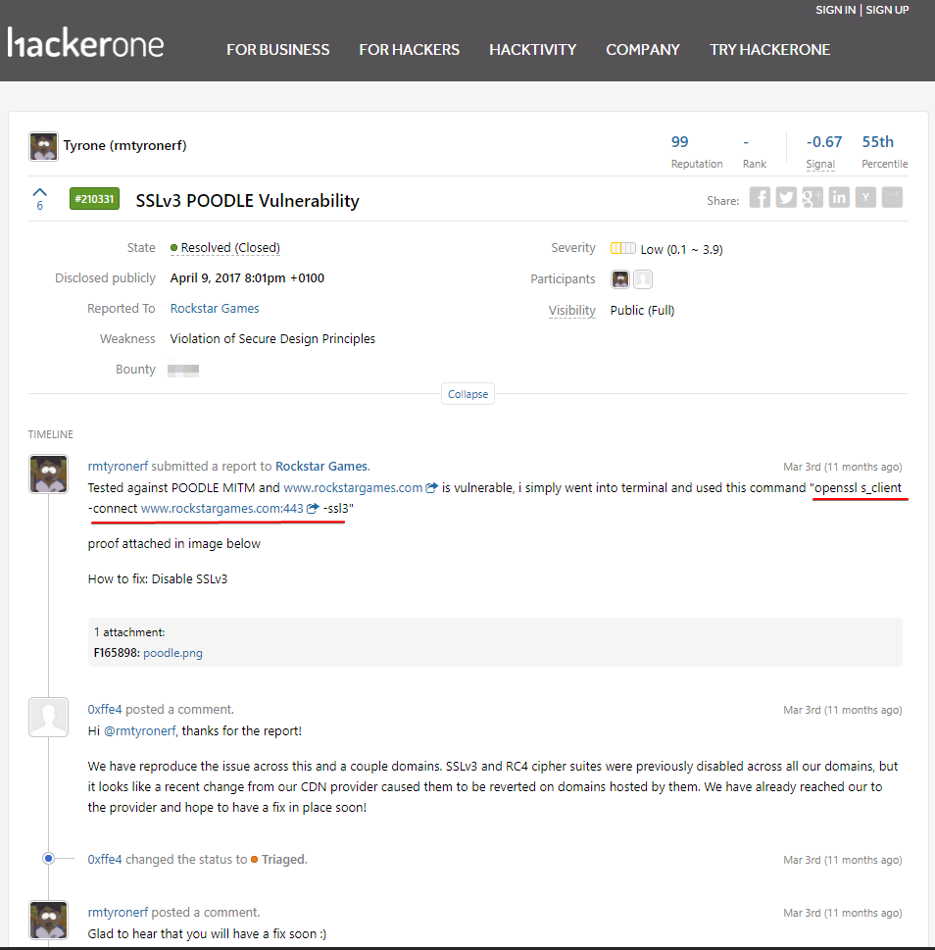This screenshot has height=950, width=935.
Task: Open Rockstar Games link in timeline
Action: click(x=321, y=467)
